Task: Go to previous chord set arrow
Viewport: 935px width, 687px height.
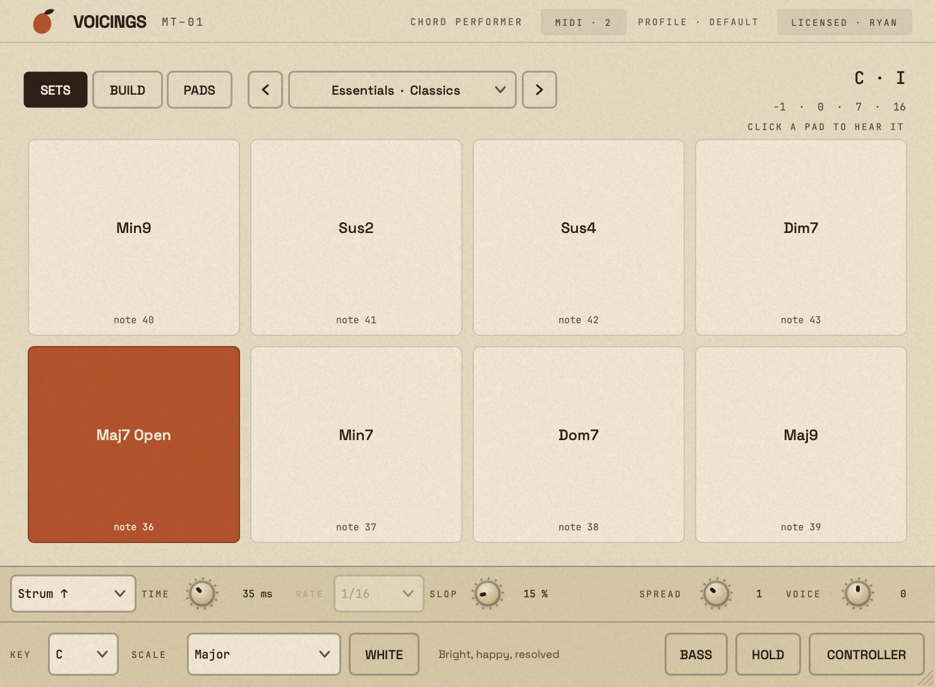Action: pos(265,90)
